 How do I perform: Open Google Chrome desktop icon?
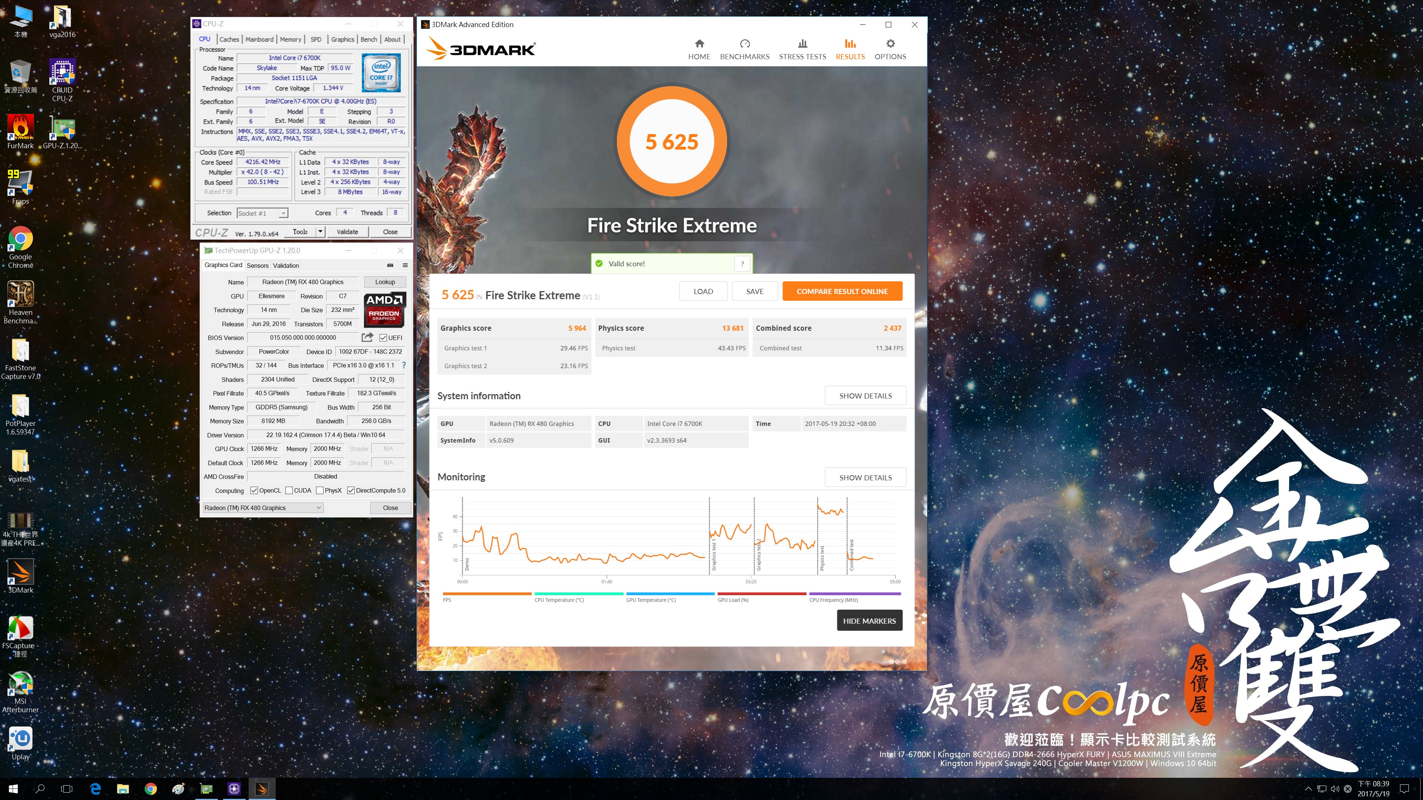[20, 247]
